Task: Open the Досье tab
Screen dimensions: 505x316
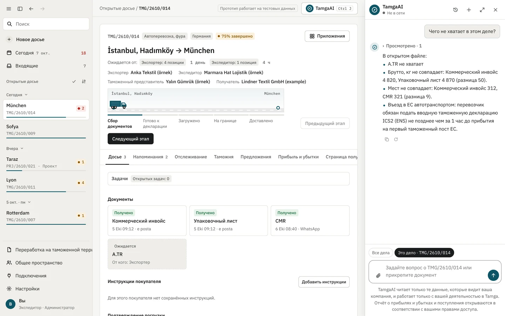Action: (117, 157)
